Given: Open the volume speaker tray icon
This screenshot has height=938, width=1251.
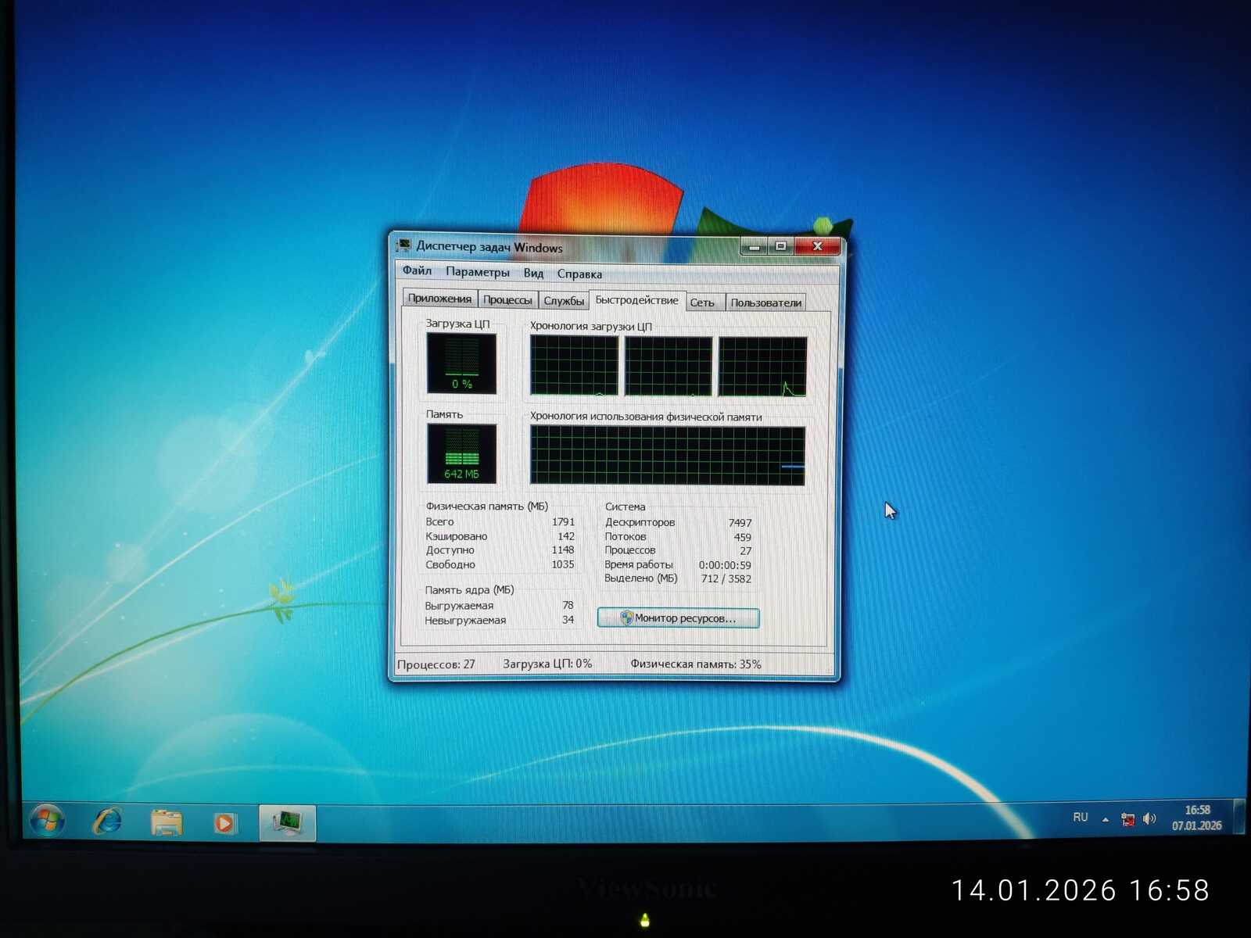Looking at the screenshot, I should [1149, 818].
